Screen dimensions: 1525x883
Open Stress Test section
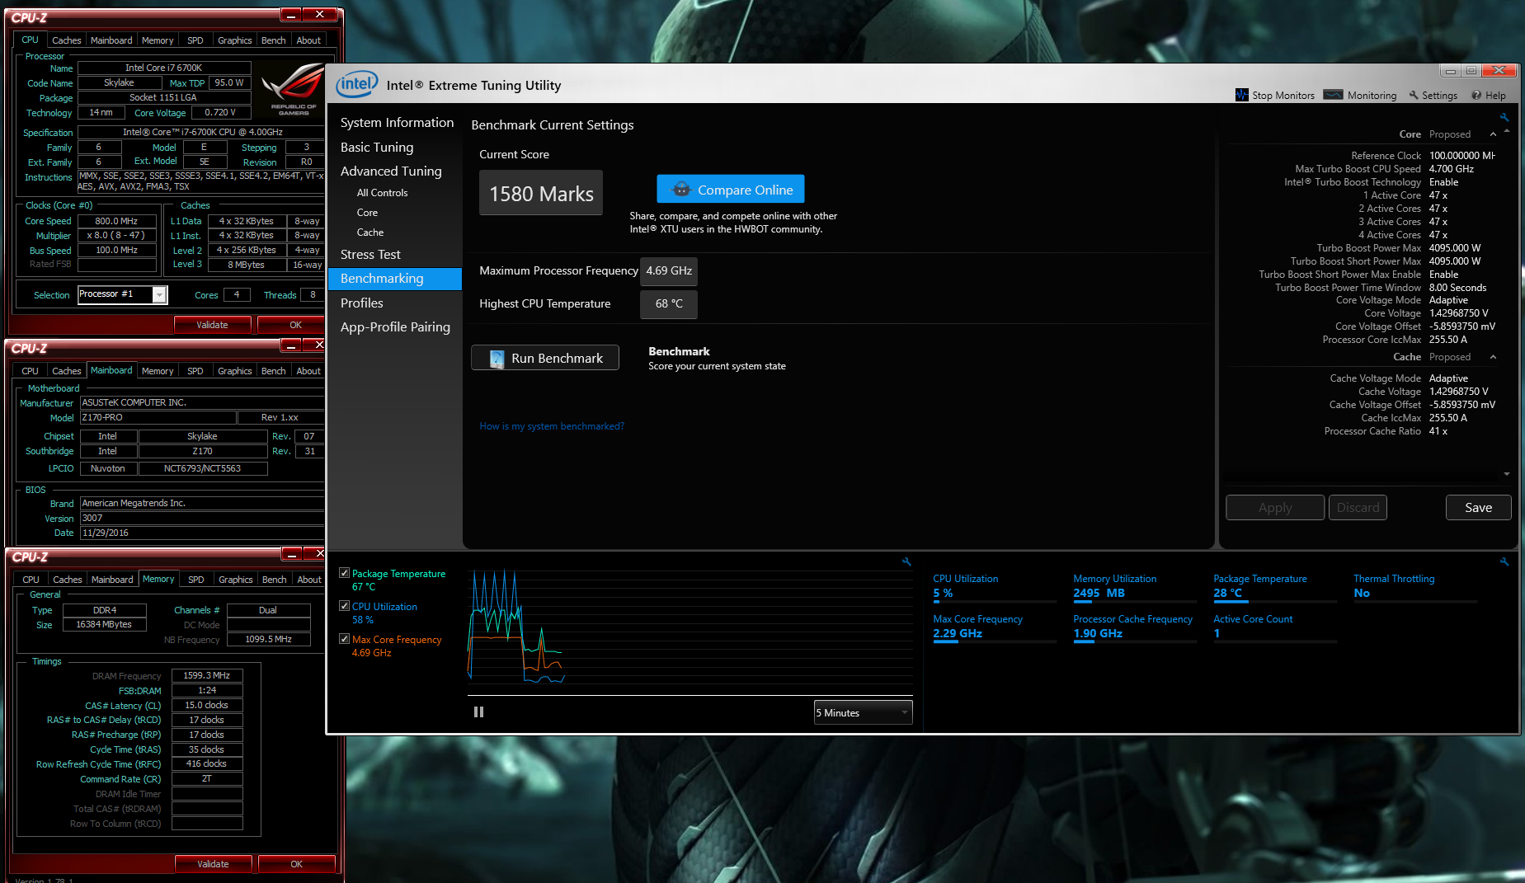[x=370, y=255]
